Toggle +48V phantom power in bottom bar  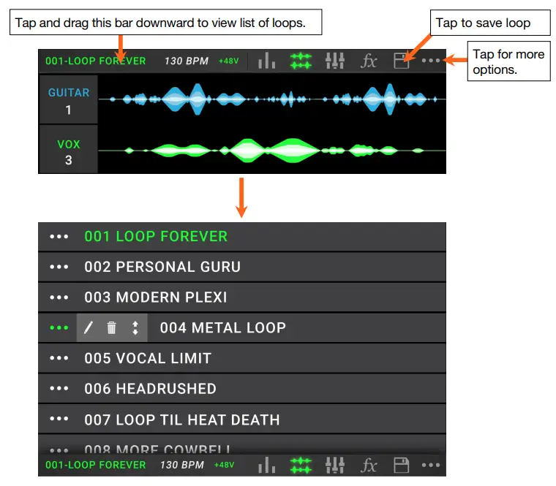[x=224, y=465]
